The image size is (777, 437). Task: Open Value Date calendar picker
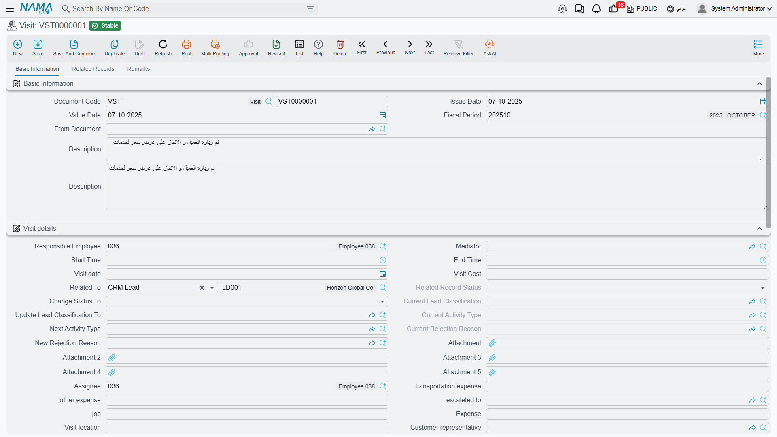coord(383,115)
